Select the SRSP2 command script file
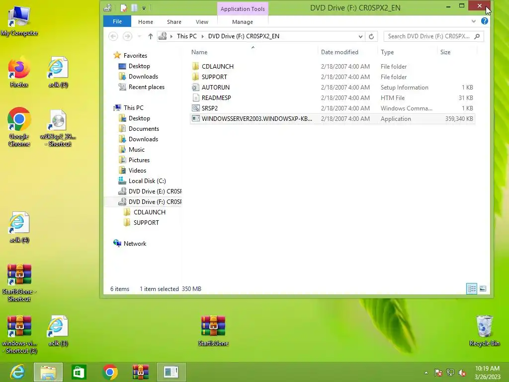 333,108
